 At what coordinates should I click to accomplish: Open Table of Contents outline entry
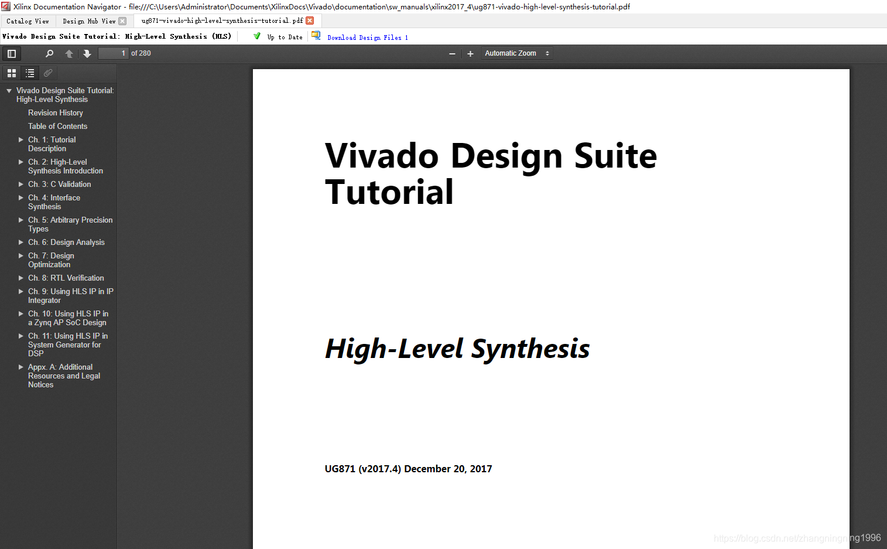pos(57,127)
